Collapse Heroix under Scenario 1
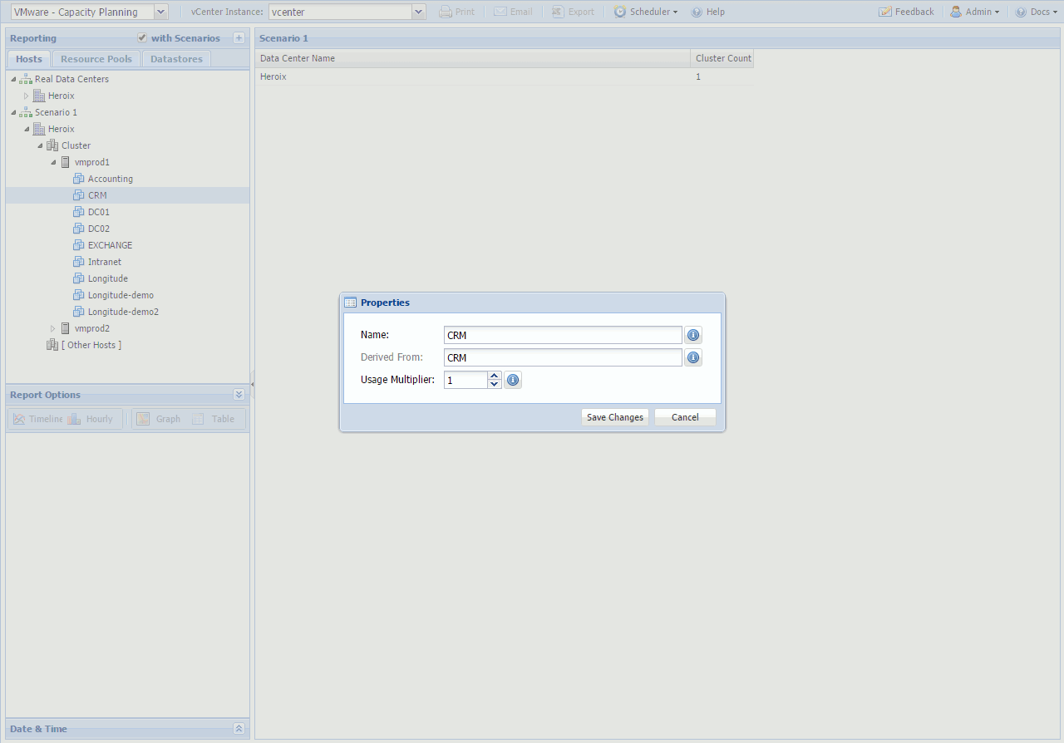Screen dimensions: 1064x743 26,129
